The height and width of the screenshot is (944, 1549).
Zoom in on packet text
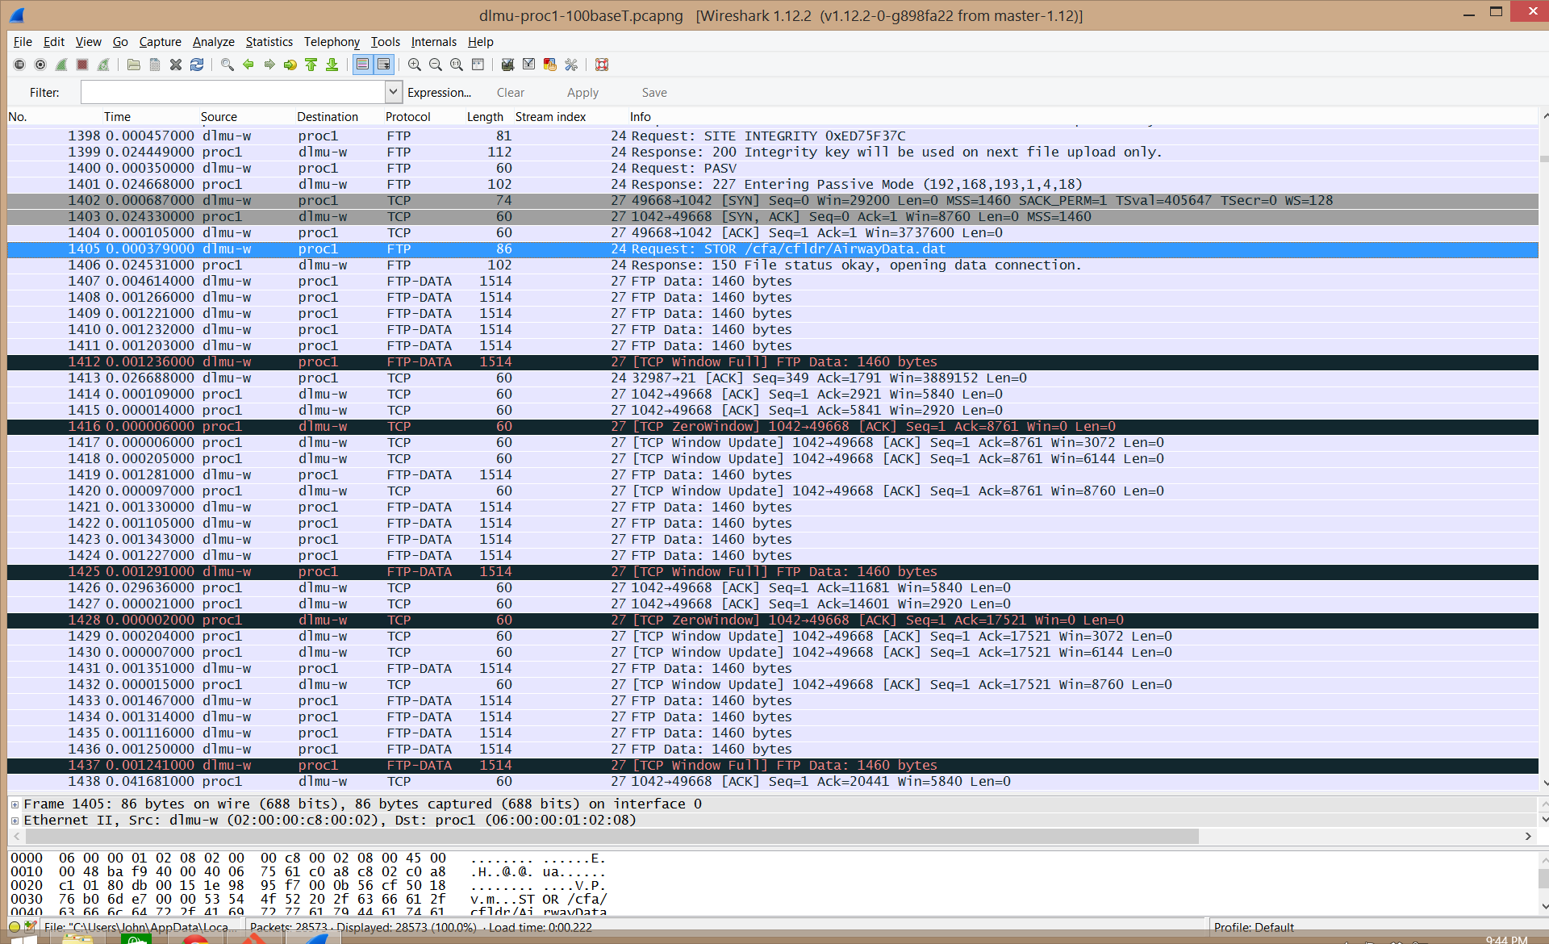pyautogui.click(x=415, y=65)
